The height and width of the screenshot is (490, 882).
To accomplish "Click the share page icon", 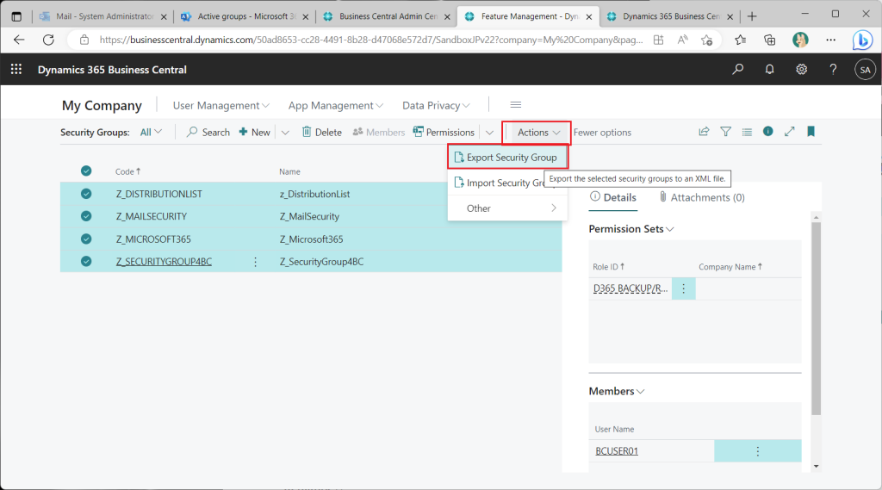I will [x=704, y=132].
